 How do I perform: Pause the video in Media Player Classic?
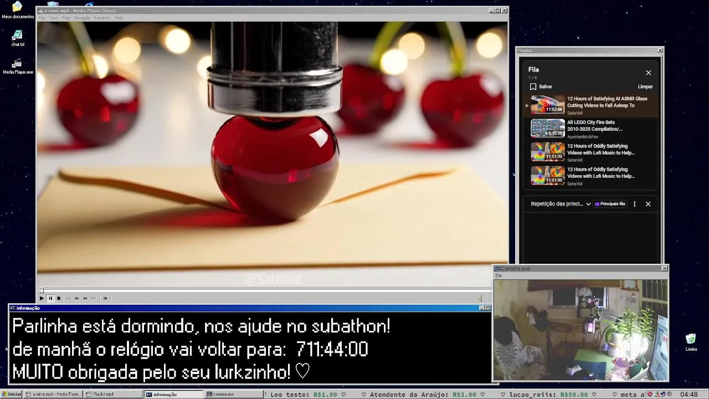50,298
